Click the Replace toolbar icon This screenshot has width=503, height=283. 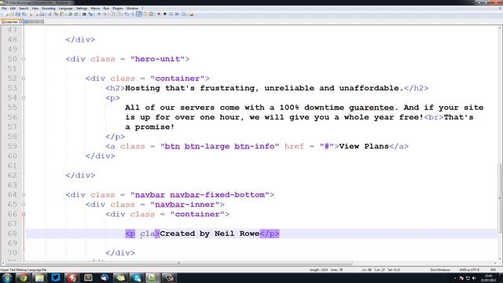(90, 14)
